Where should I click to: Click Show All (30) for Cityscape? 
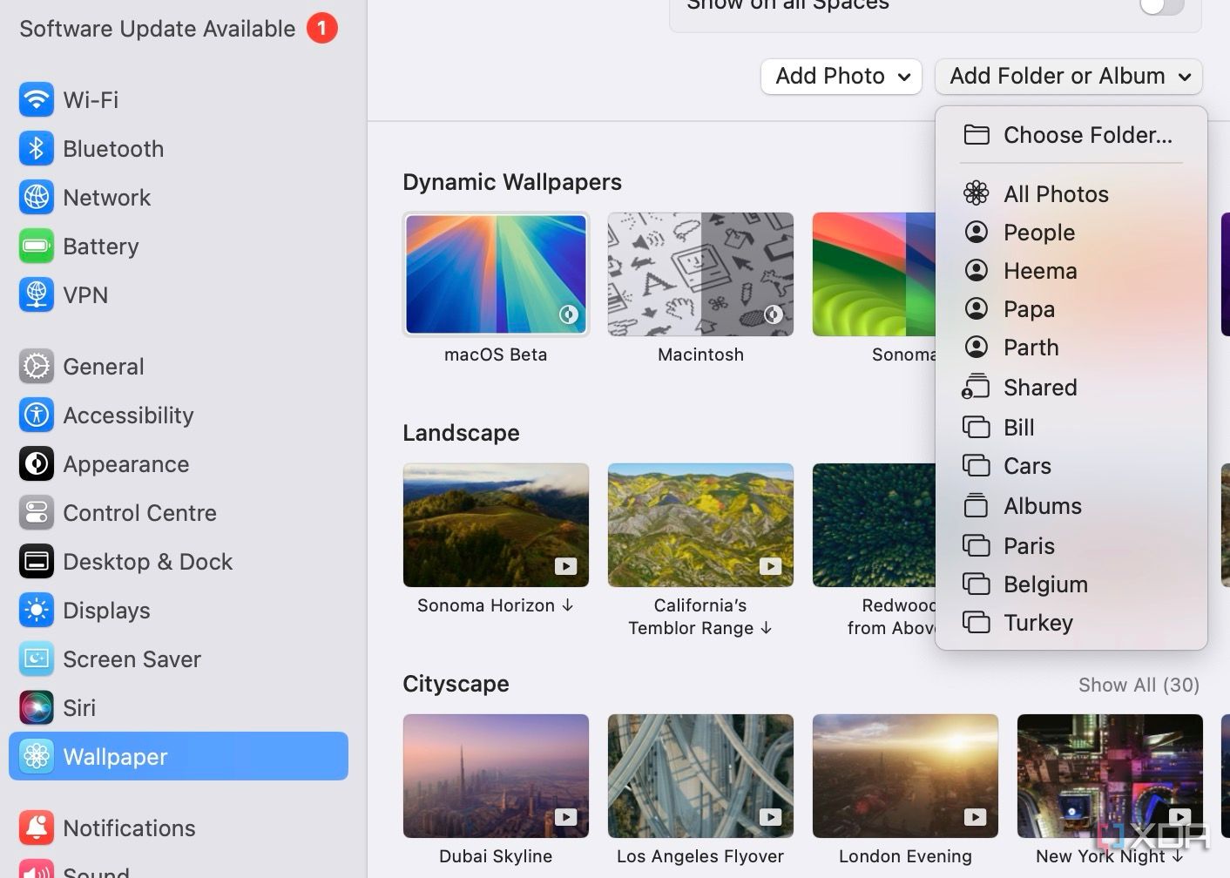1139,685
